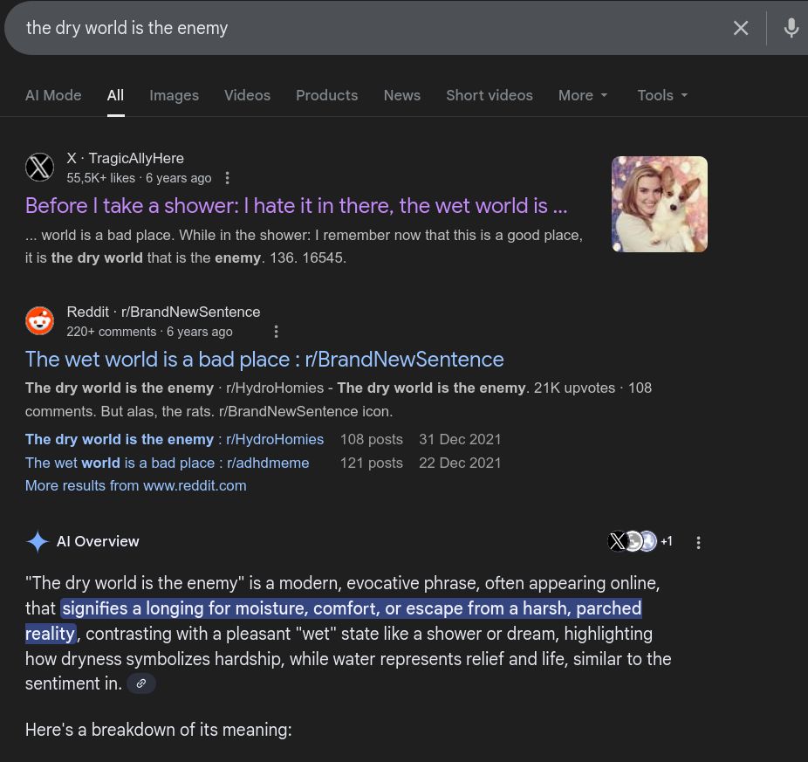
Task: Click the X source icon above the AI Overview
Action: point(618,541)
